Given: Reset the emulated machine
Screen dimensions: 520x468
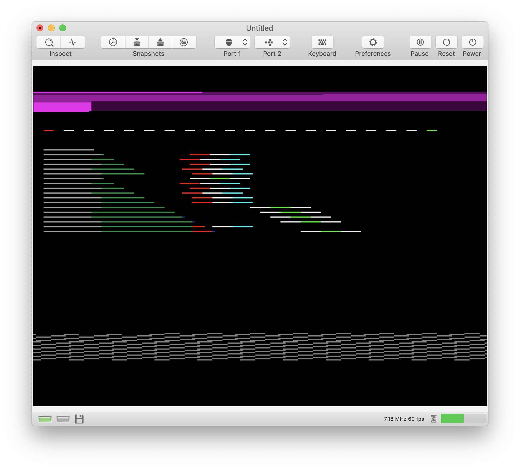Looking at the screenshot, I should (x=446, y=42).
